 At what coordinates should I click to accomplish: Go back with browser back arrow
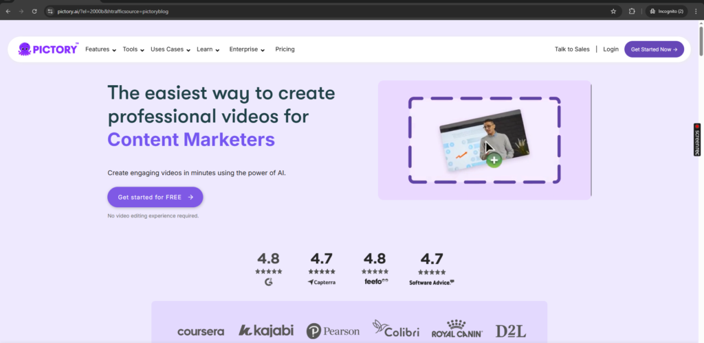[x=8, y=11]
